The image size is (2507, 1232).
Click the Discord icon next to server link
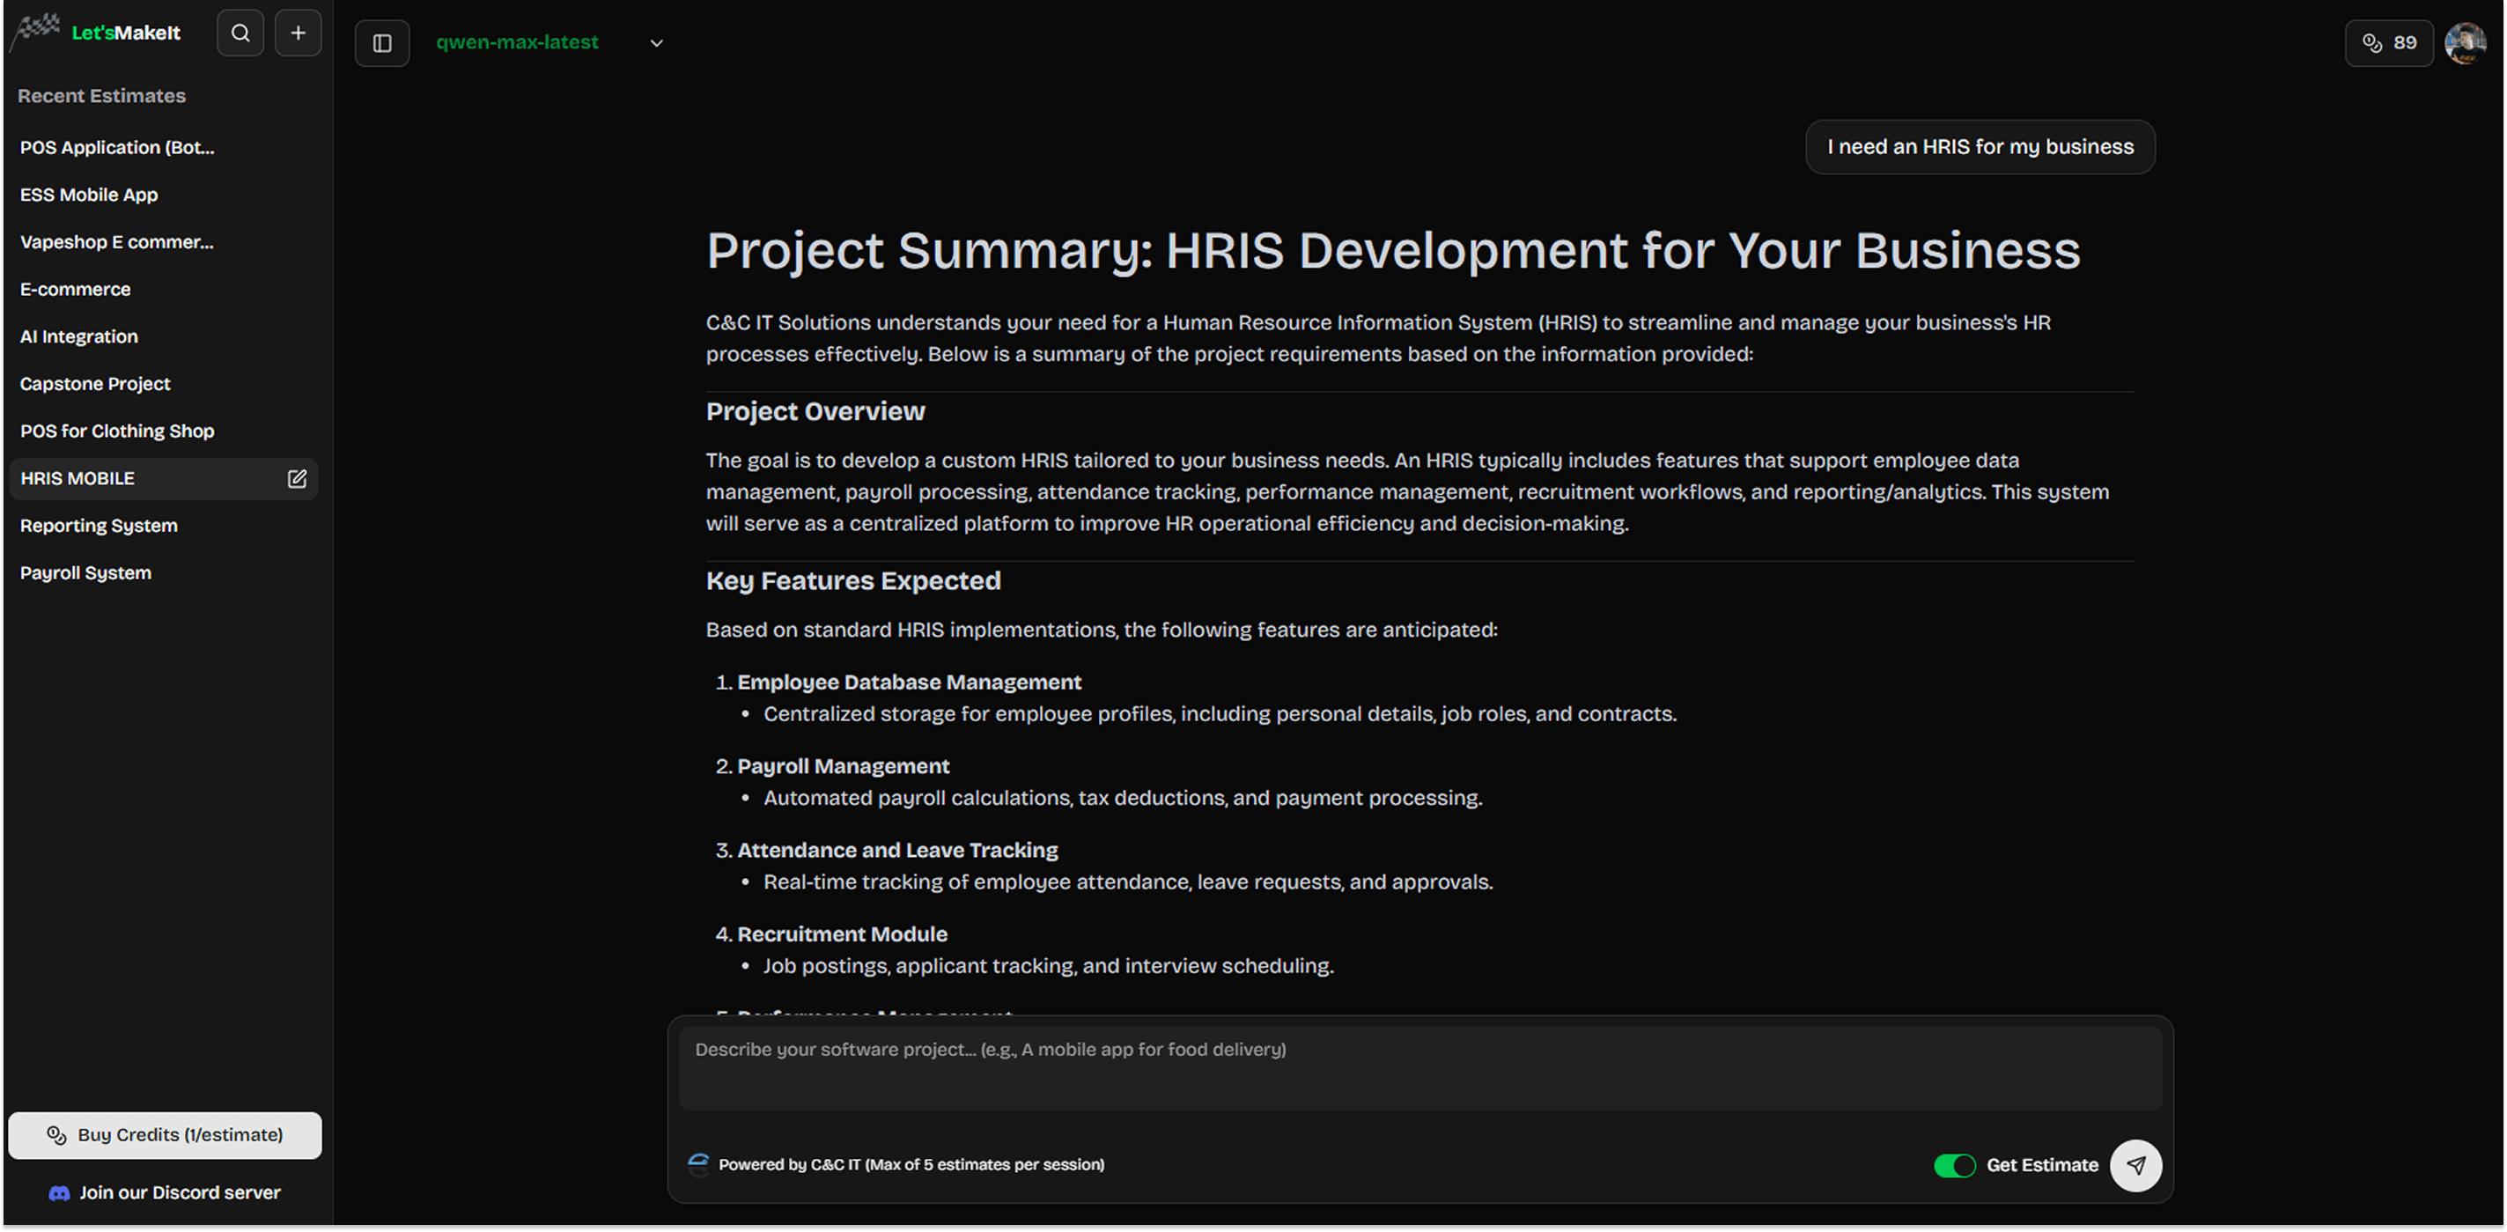(x=58, y=1192)
